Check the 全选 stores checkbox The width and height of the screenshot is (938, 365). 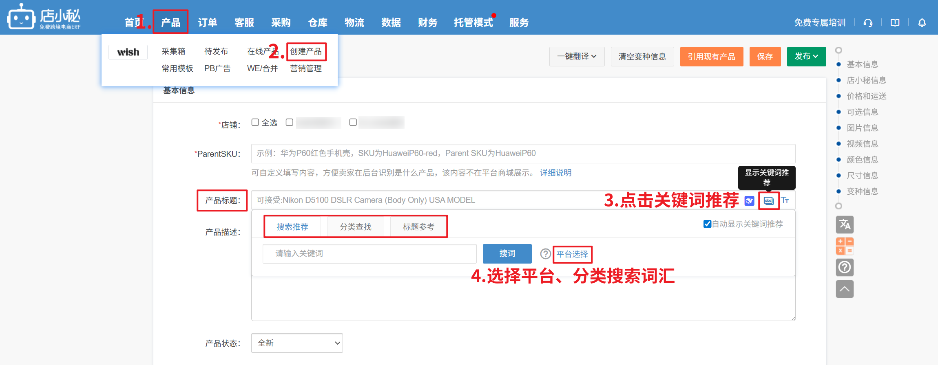[255, 122]
